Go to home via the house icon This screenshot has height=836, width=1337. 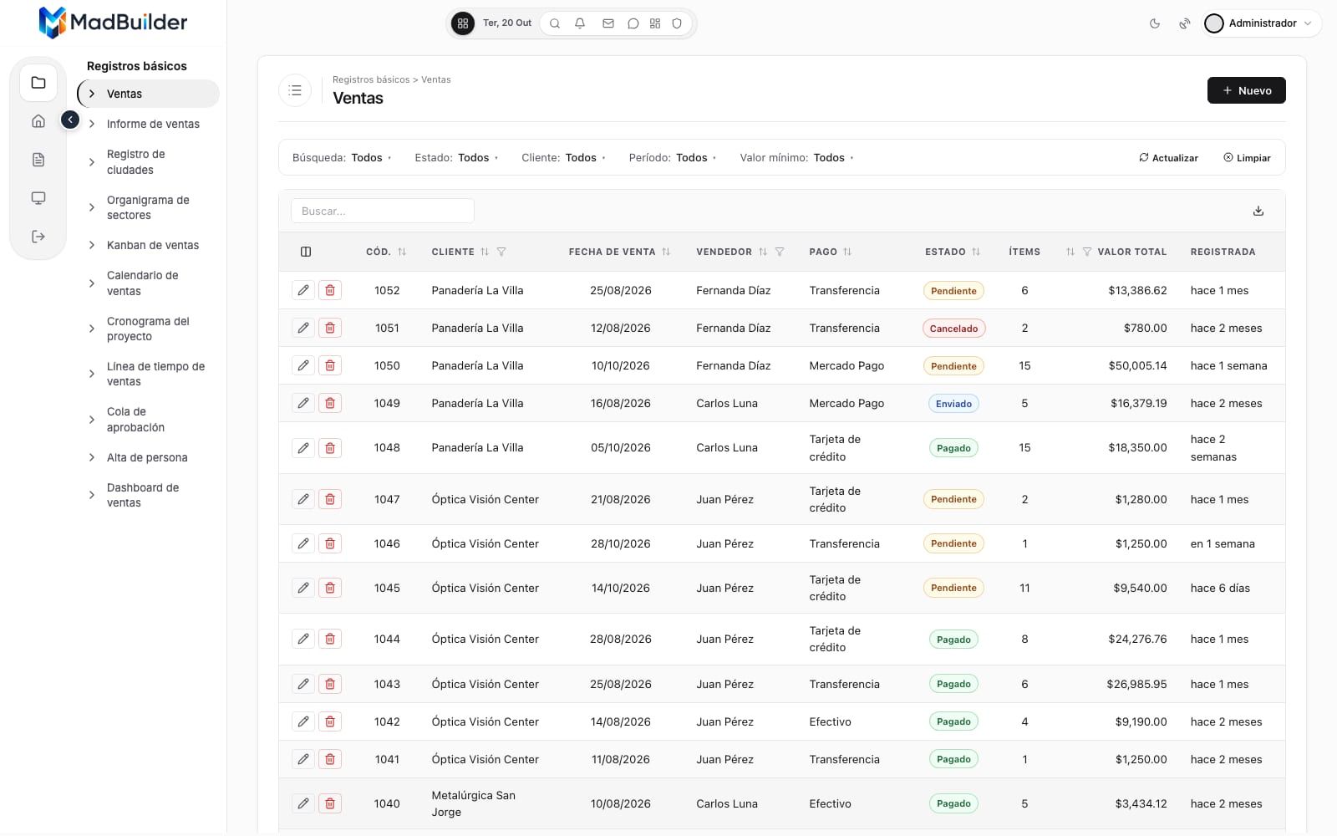tap(38, 121)
